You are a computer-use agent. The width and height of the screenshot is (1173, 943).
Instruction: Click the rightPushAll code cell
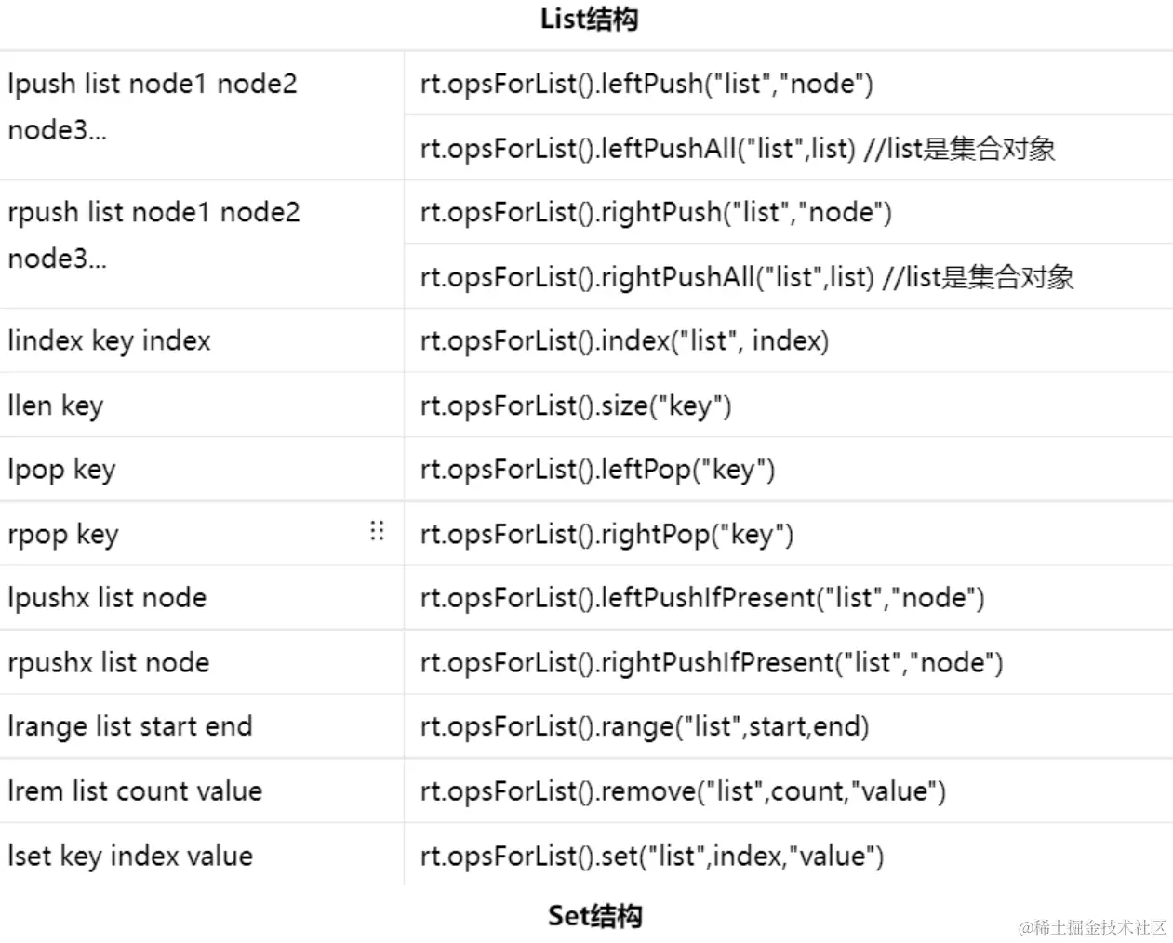746,277
